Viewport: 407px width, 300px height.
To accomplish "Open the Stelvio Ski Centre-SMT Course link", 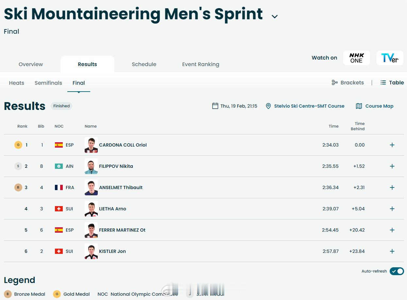I will point(309,106).
